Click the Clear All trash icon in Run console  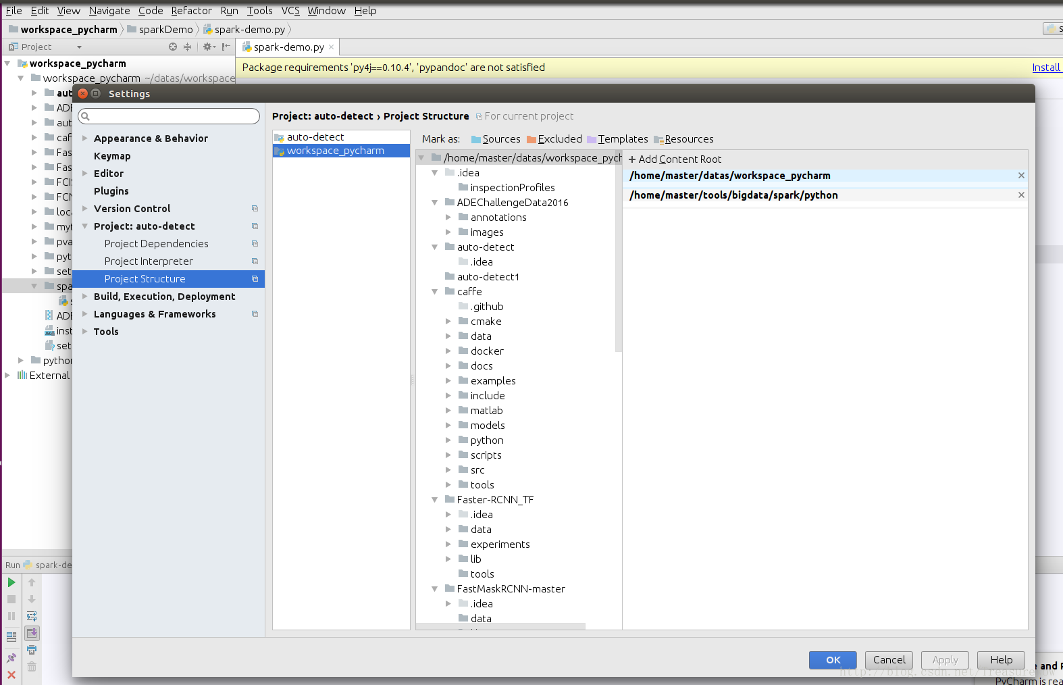(x=32, y=667)
